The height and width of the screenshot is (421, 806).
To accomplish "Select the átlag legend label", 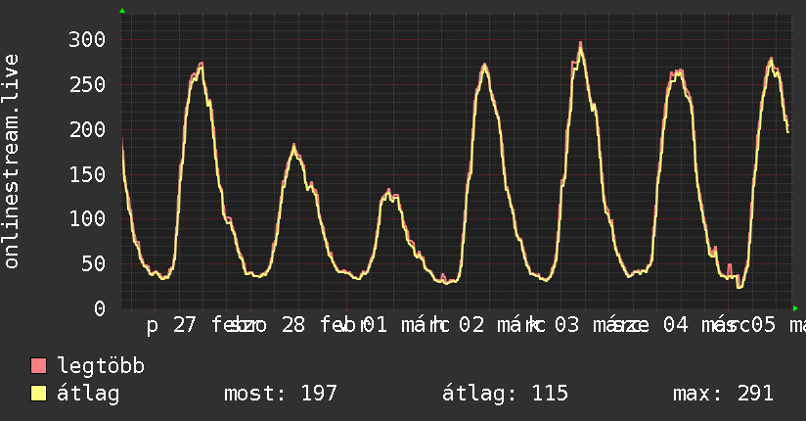I will (x=88, y=395).
